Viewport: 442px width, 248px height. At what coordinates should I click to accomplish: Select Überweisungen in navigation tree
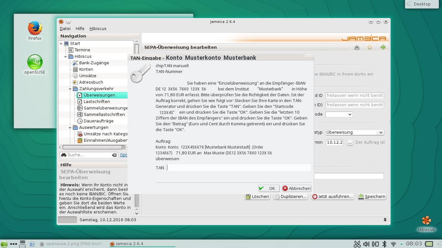point(102,95)
